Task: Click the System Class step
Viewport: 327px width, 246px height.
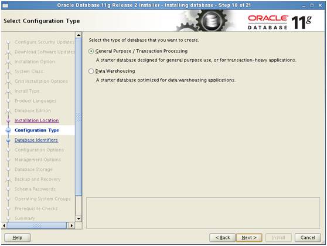Action: click(x=29, y=72)
